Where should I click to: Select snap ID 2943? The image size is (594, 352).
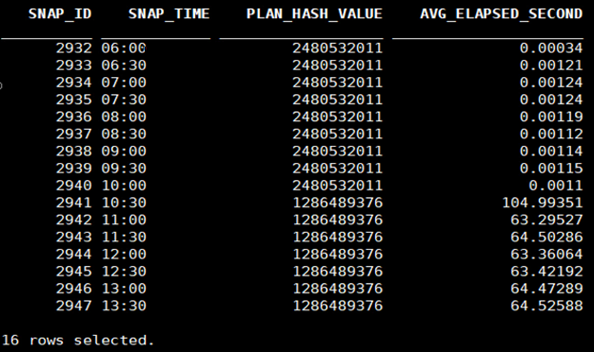[74, 237]
